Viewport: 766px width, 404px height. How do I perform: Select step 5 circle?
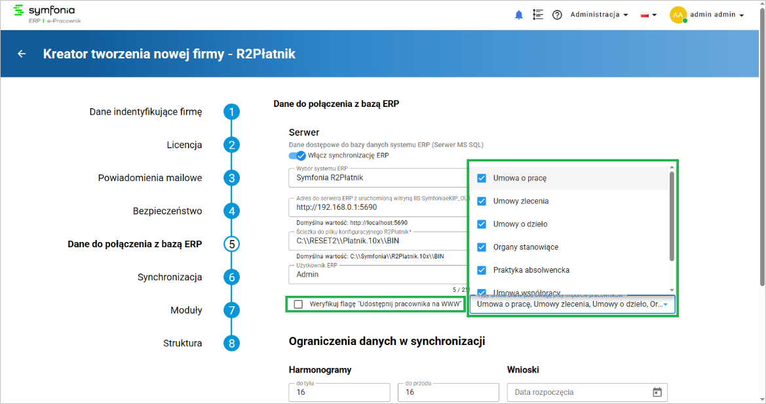(x=231, y=244)
